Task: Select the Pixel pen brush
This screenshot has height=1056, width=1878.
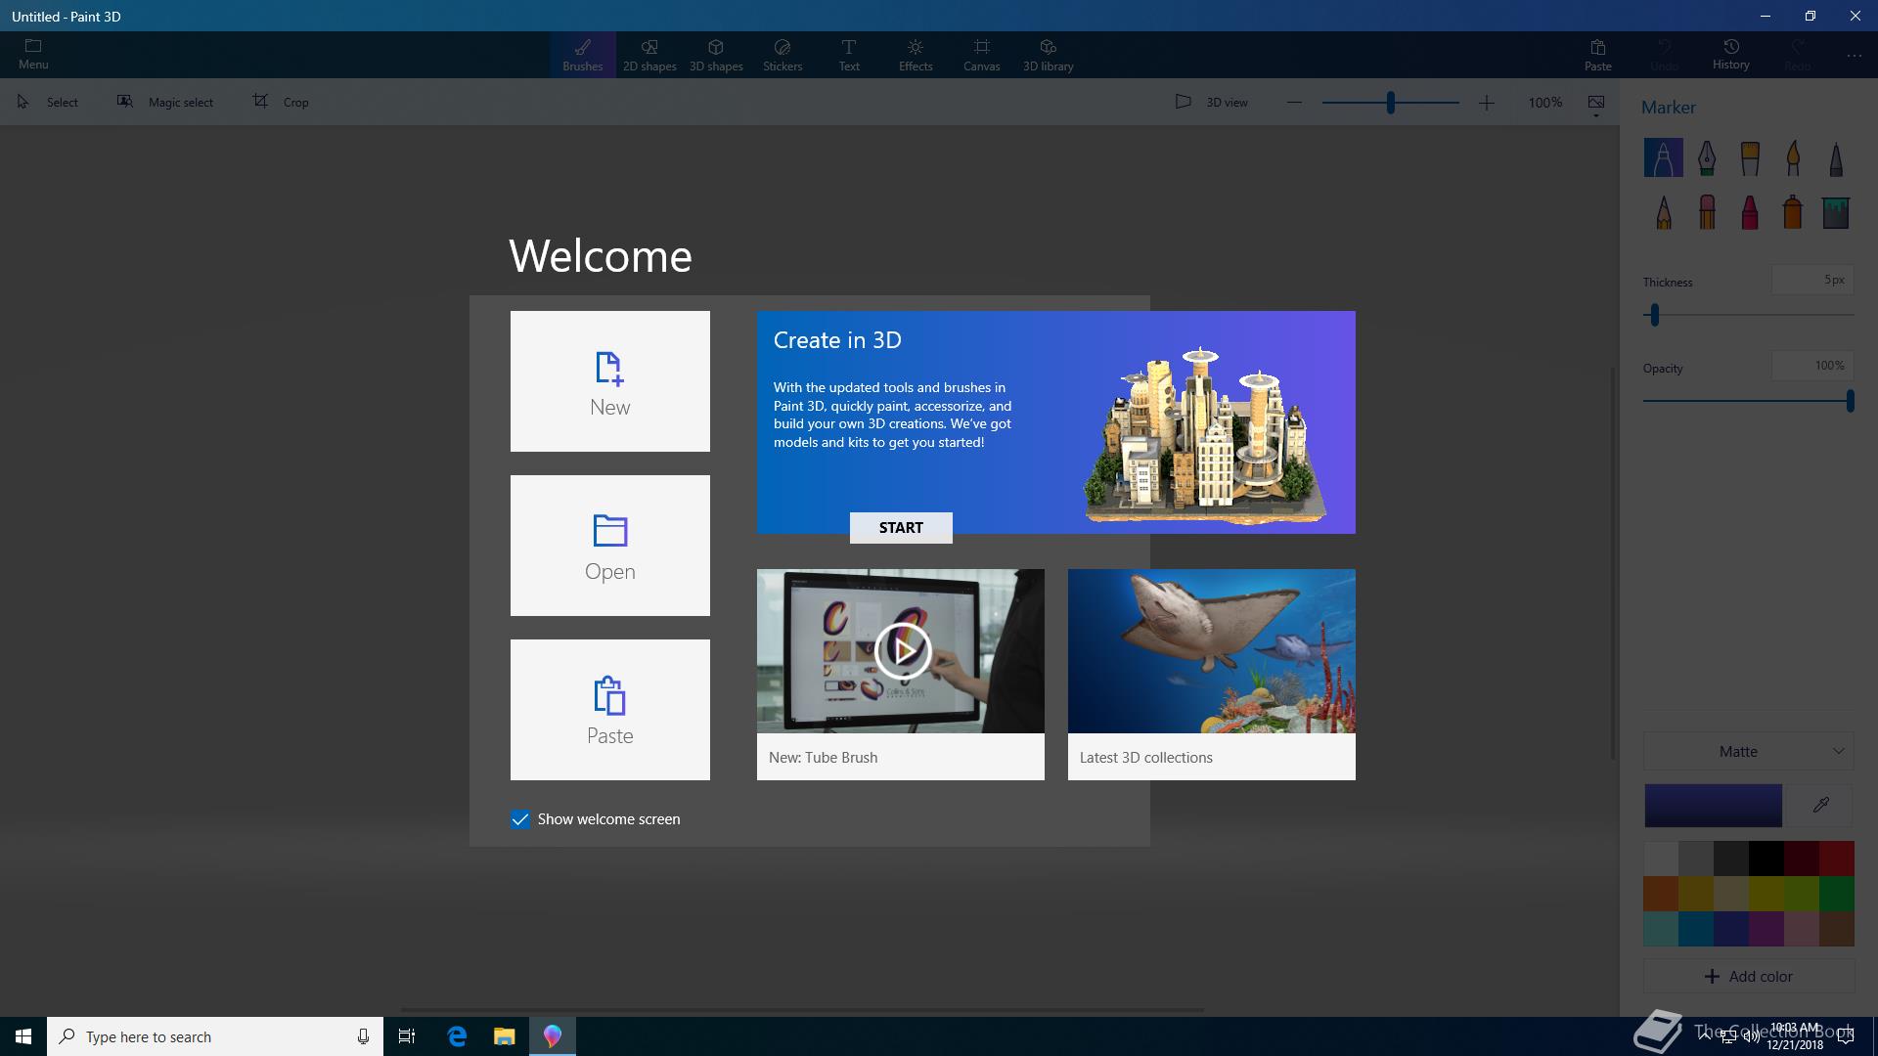Action: pyautogui.click(x=1836, y=157)
